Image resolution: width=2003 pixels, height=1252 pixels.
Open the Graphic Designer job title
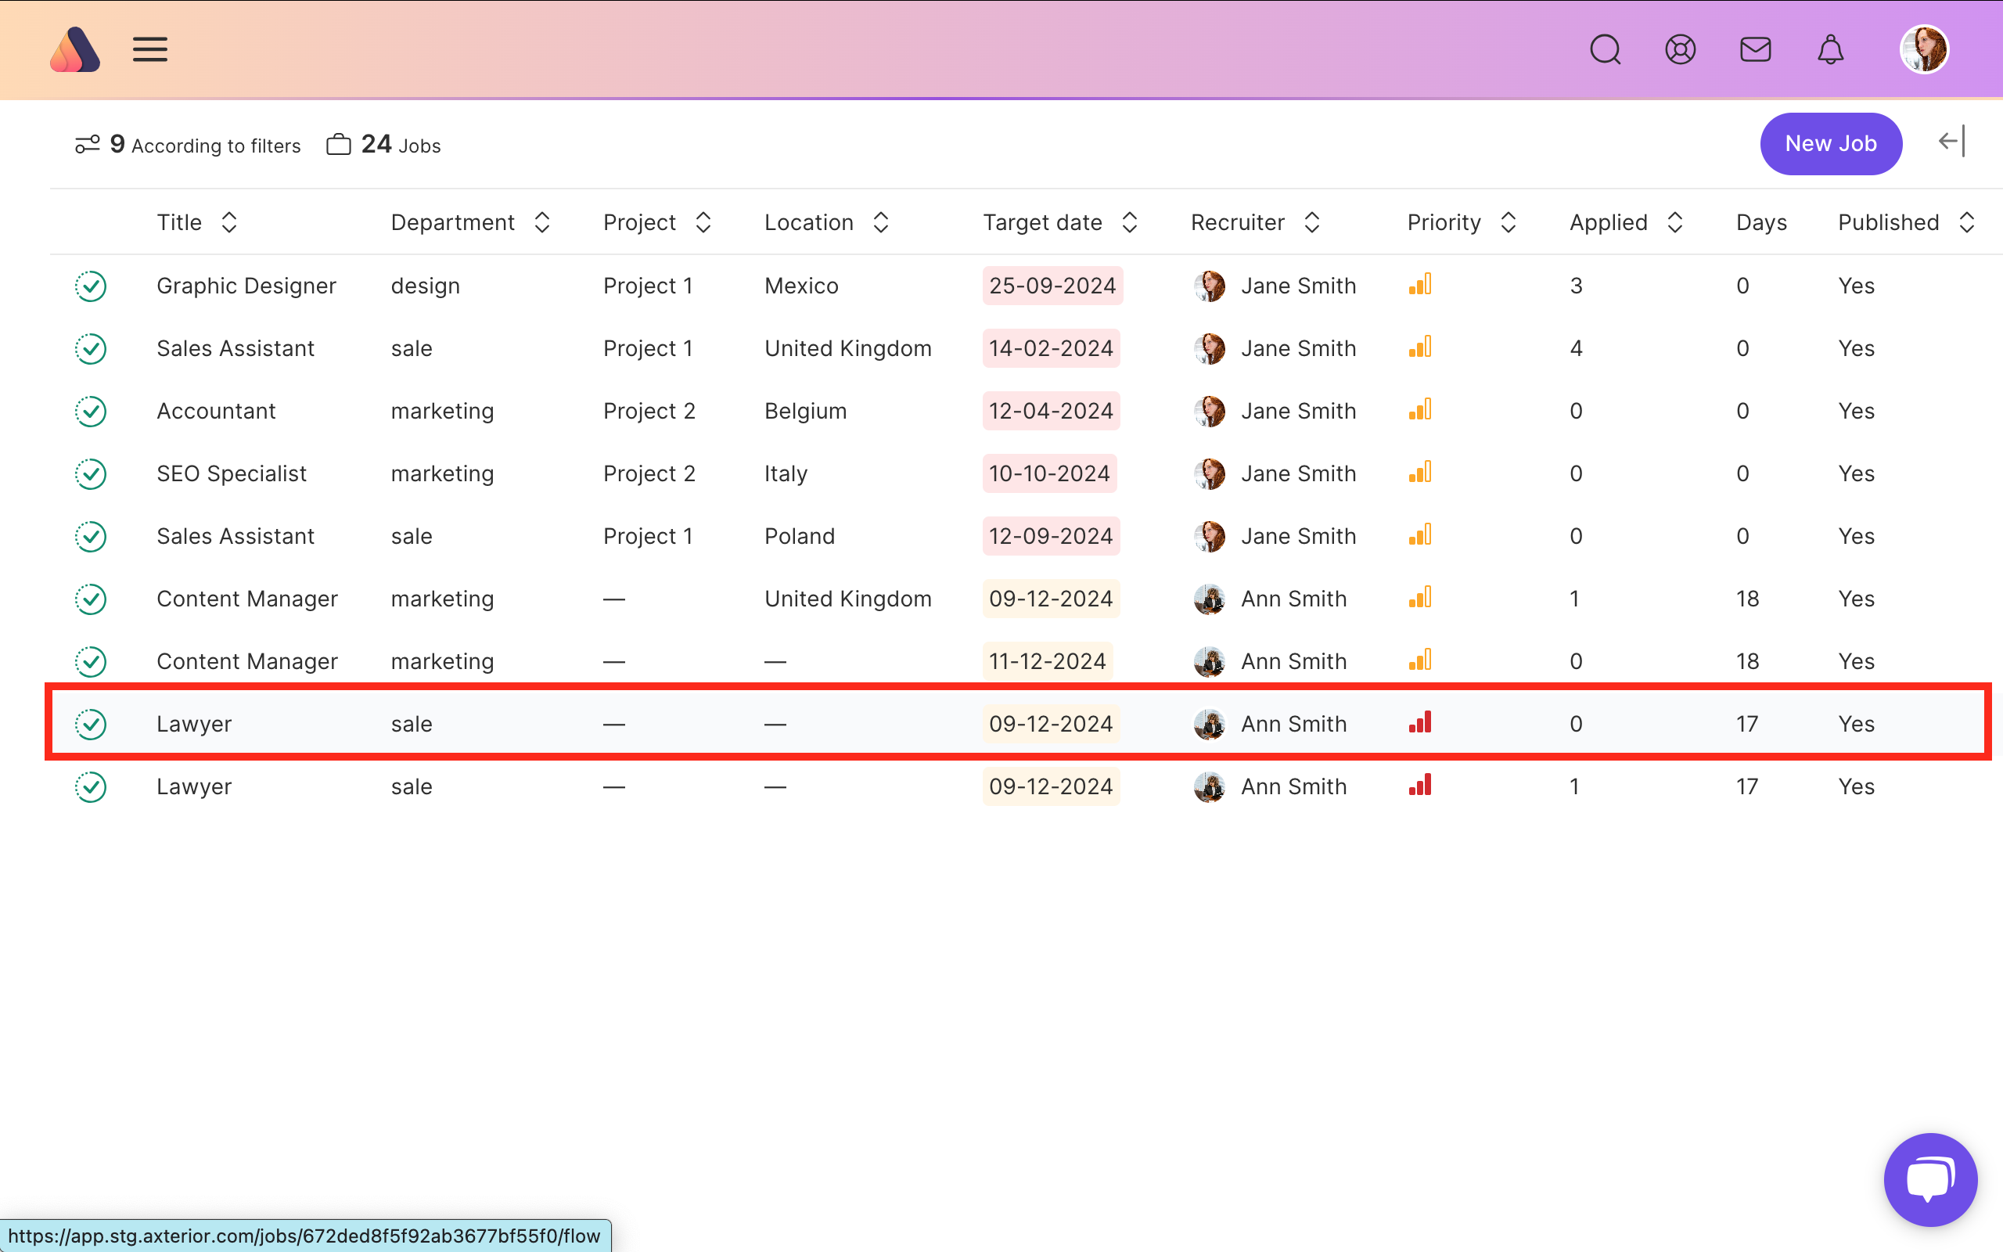[x=246, y=286]
